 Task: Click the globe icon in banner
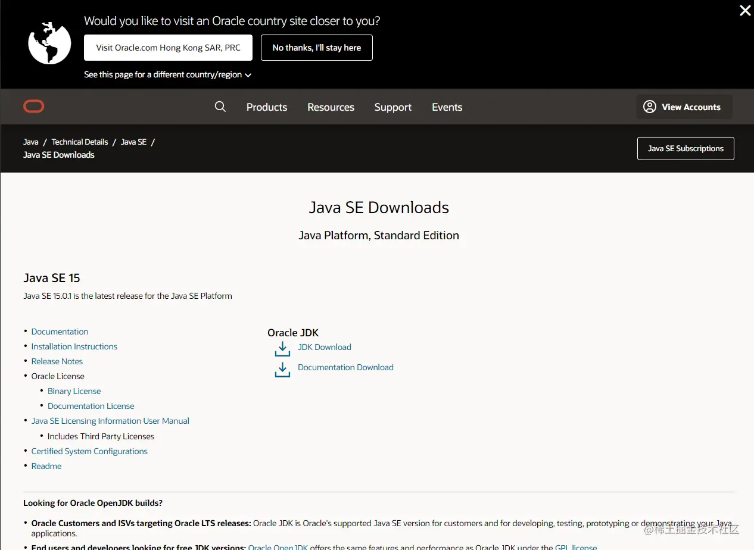tap(49, 43)
